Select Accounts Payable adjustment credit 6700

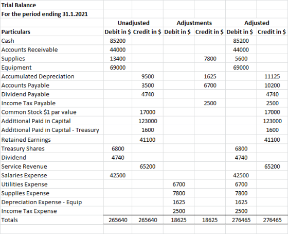coord(210,86)
